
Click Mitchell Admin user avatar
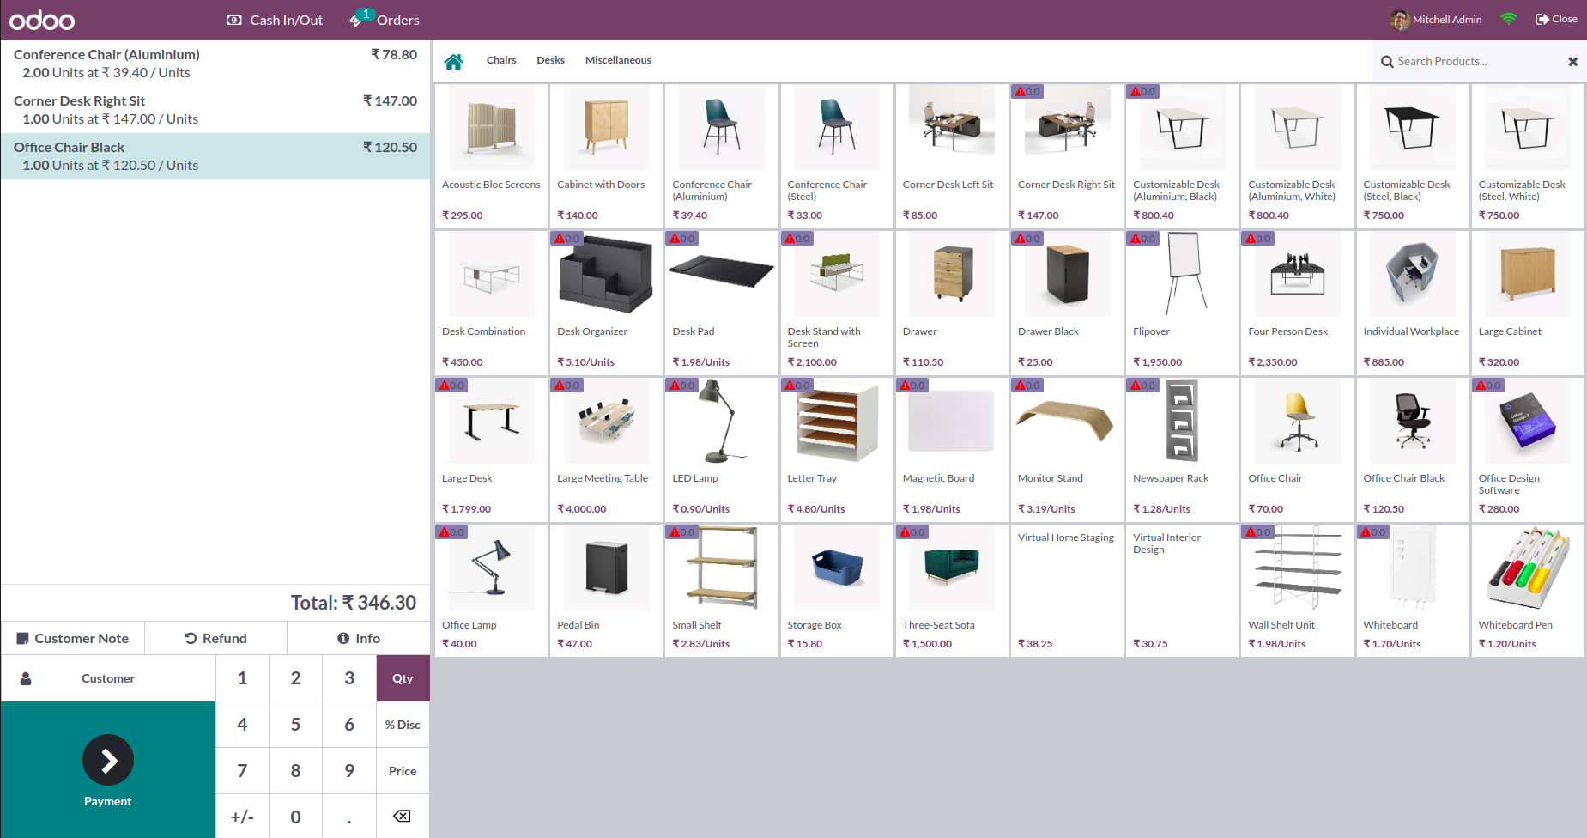pos(1400,19)
